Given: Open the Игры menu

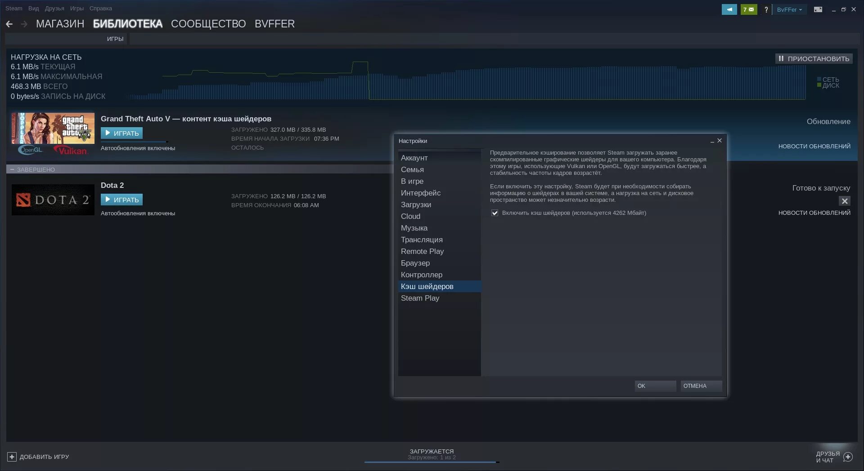Looking at the screenshot, I should click(77, 8).
